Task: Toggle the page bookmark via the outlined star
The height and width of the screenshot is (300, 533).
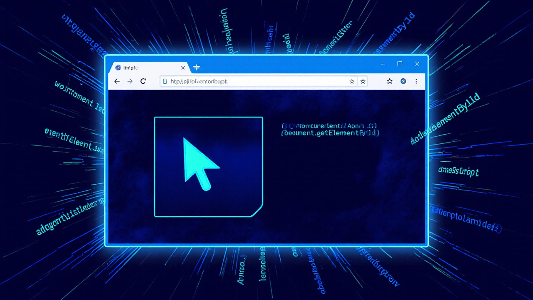Action: pyautogui.click(x=389, y=81)
